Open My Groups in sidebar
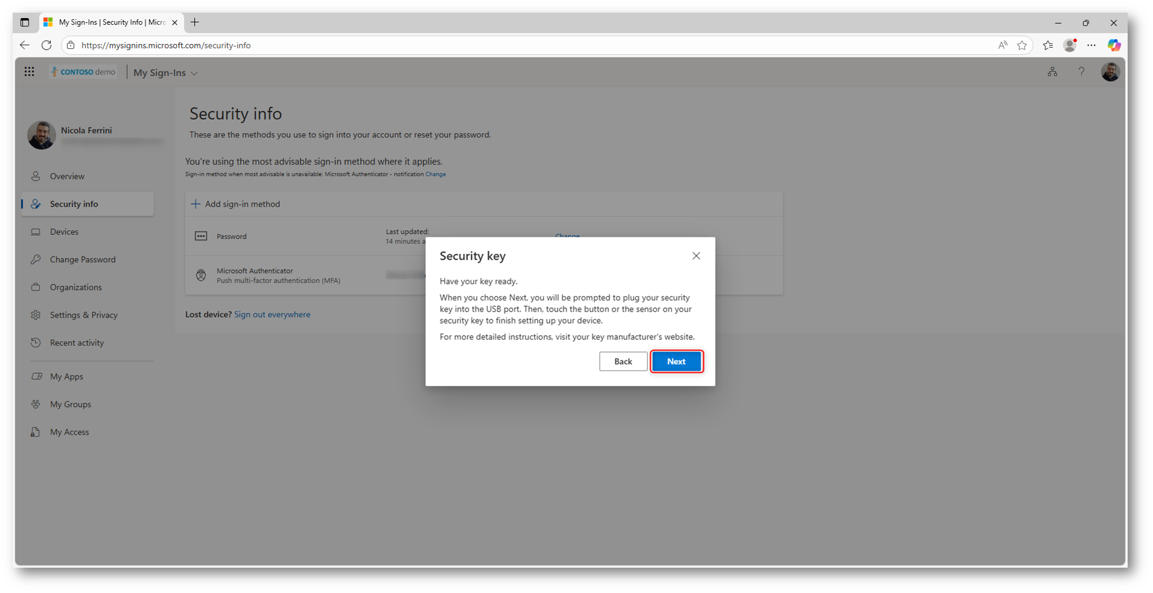Screen dimensions: 1153x593 [x=87, y=404]
